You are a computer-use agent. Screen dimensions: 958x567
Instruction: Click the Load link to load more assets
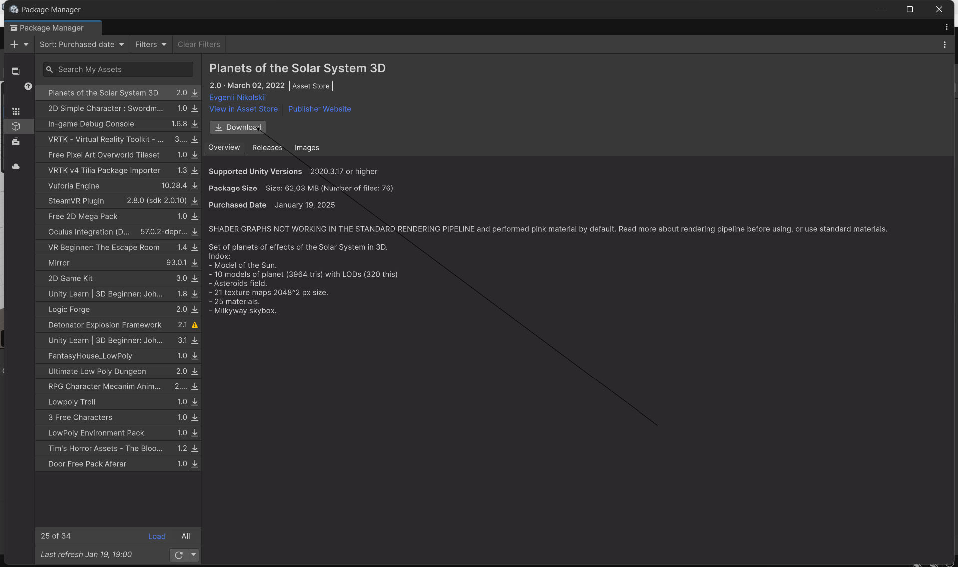pyautogui.click(x=157, y=536)
